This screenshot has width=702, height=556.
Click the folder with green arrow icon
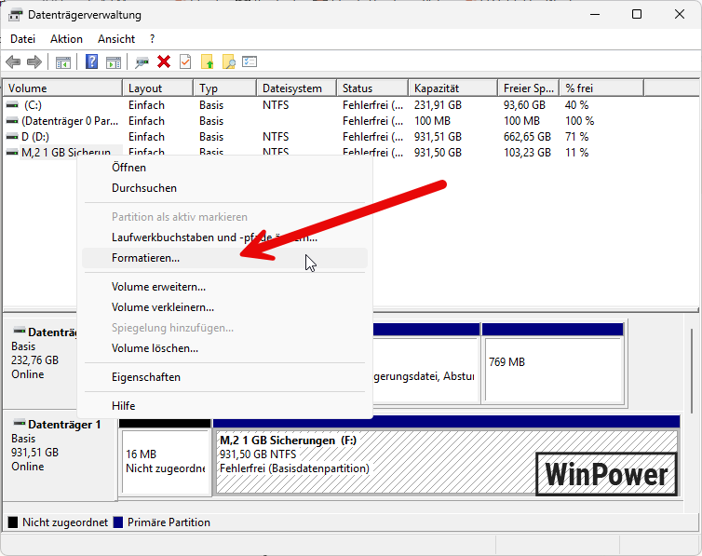(x=208, y=62)
